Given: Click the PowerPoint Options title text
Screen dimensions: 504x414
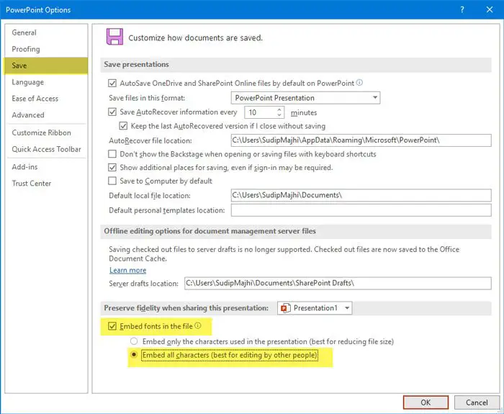Looking at the screenshot, I should pyautogui.click(x=38, y=10).
